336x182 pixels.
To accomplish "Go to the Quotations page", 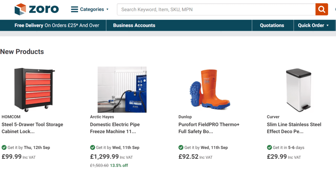I will point(272,25).
